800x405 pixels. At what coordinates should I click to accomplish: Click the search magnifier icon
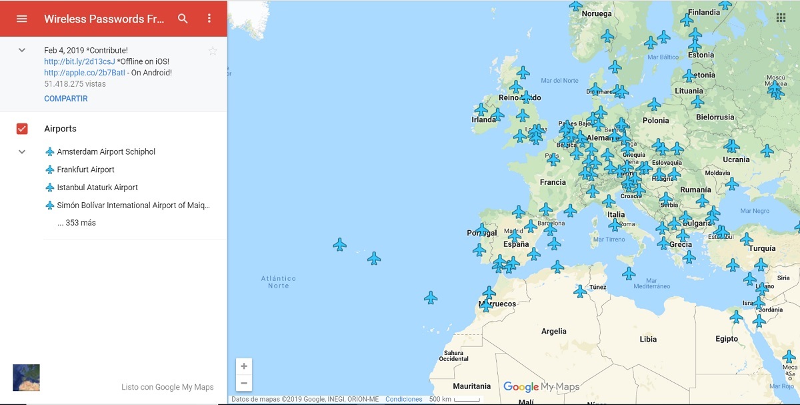coord(183,19)
